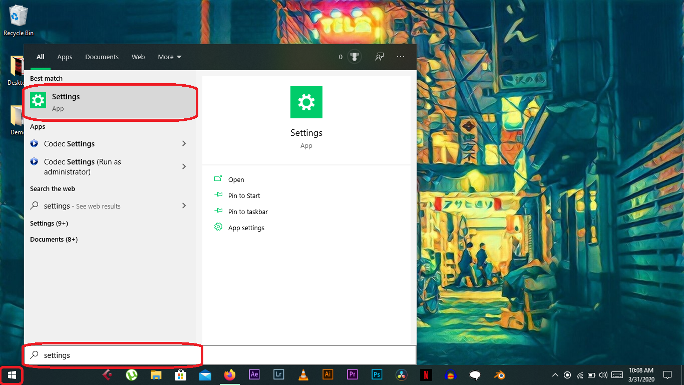Open Adobe Photoshop taskbar icon
The image size is (684, 385).
coord(377,374)
